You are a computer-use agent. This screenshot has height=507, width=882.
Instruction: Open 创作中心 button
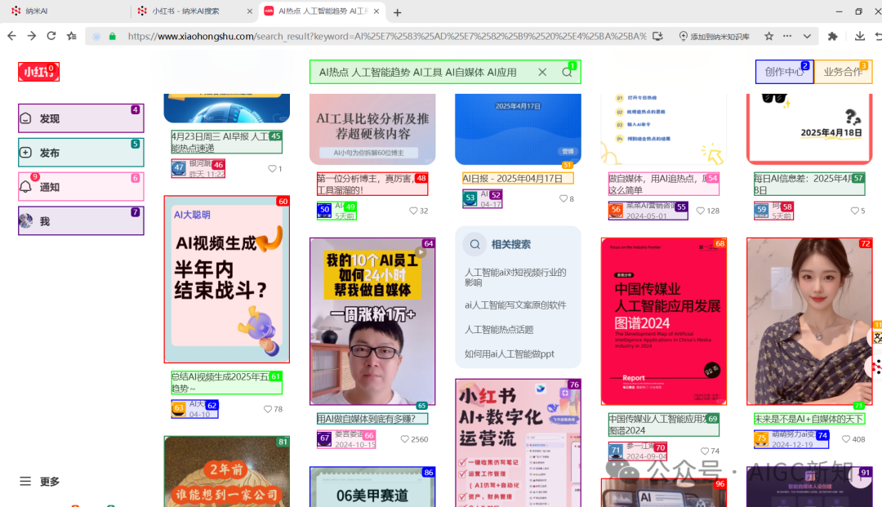(784, 72)
